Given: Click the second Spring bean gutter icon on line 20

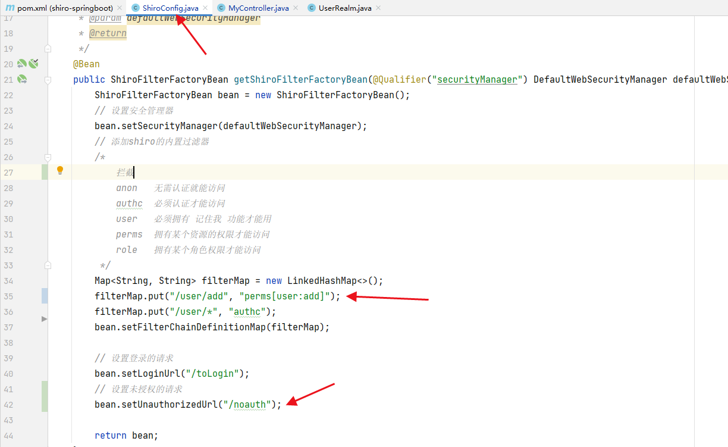Looking at the screenshot, I should pos(33,63).
